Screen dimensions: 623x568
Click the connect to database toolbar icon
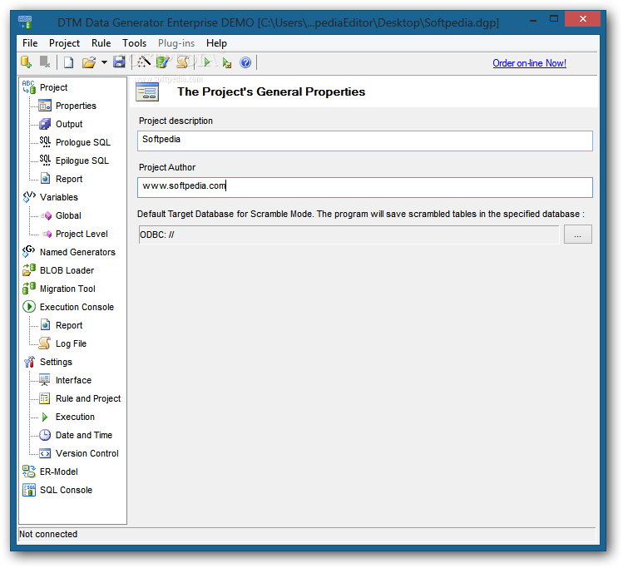(27, 62)
